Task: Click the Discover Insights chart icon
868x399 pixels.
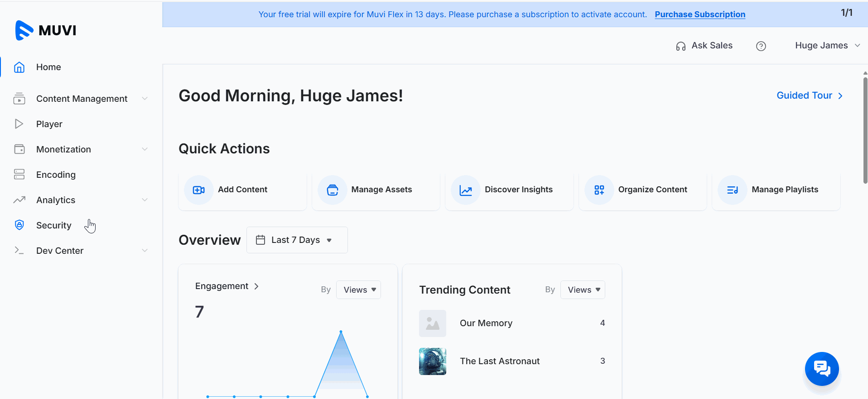Action: coord(466,190)
